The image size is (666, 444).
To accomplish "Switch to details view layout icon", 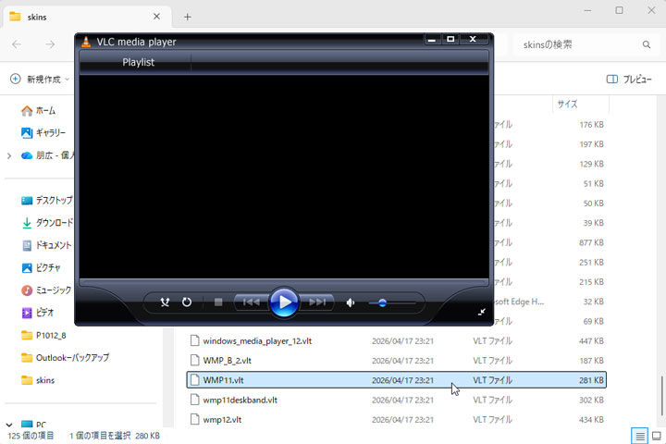I will pyautogui.click(x=640, y=436).
